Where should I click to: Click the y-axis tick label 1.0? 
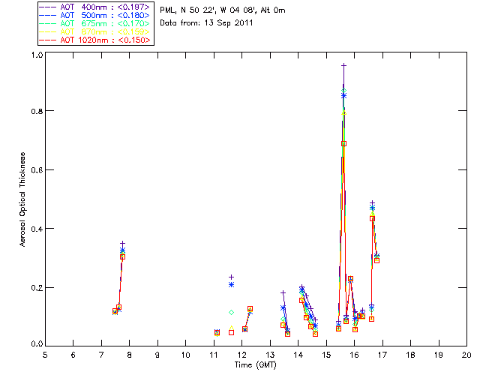37,55
